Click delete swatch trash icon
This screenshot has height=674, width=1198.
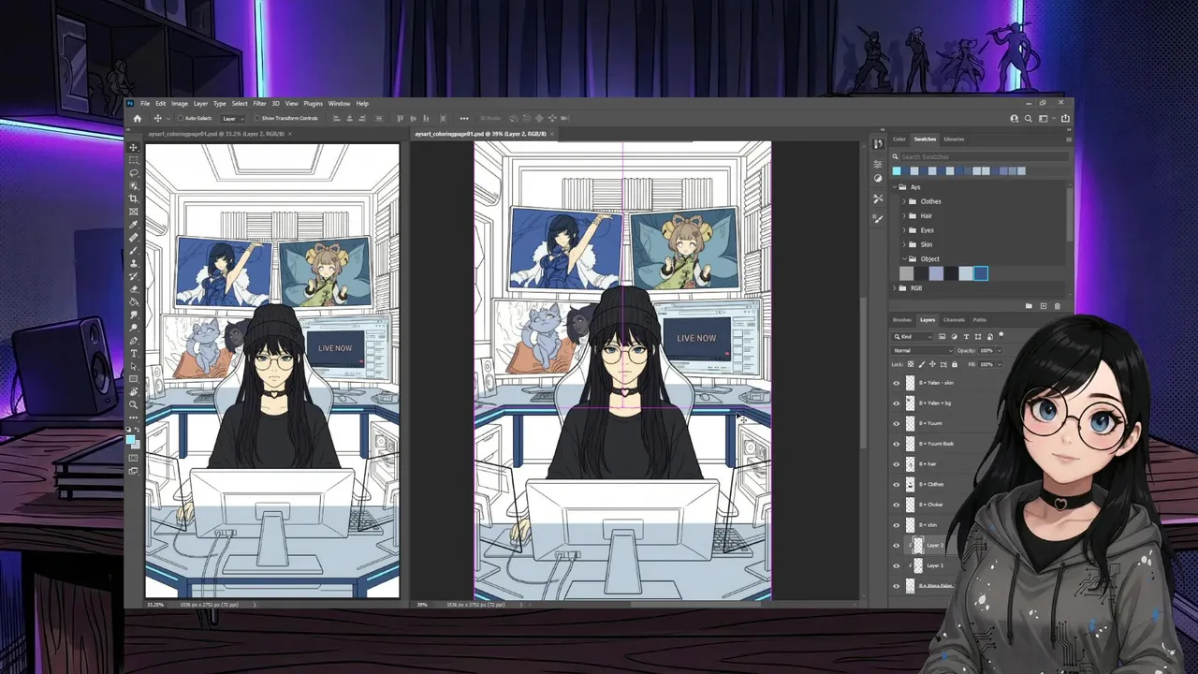(x=1057, y=306)
